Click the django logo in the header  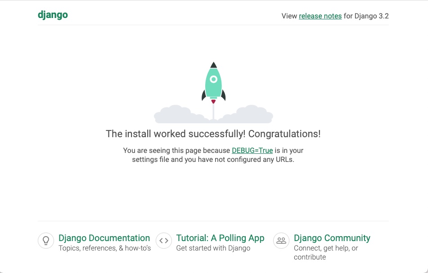click(53, 15)
